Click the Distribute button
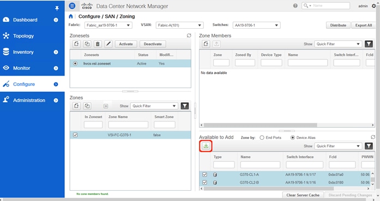This screenshot has width=380, height=201. coord(338,25)
